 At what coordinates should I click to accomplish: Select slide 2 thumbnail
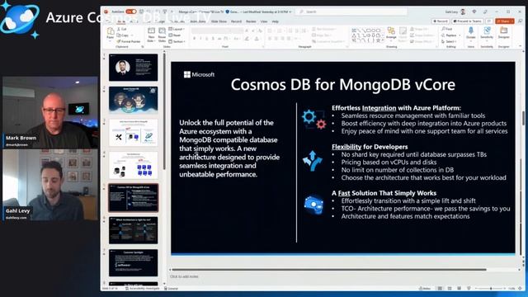click(x=133, y=100)
